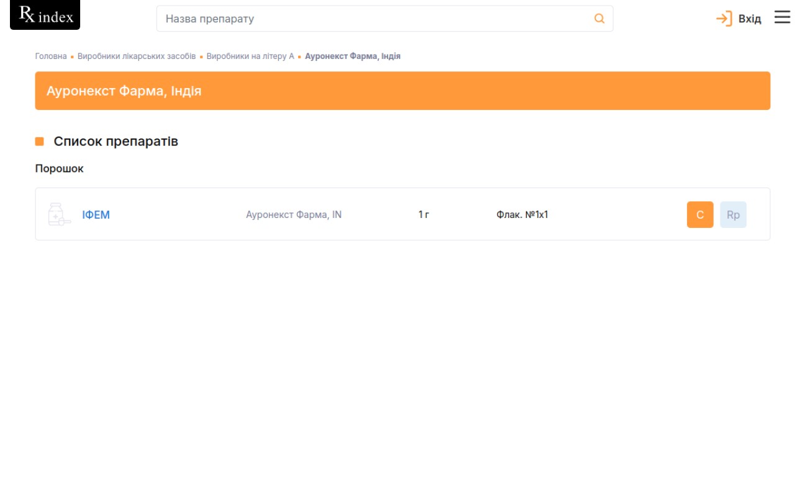The width and height of the screenshot is (795, 477).
Task: Open Виробники на літеру А breadcrumb
Action: pos(250,56)
